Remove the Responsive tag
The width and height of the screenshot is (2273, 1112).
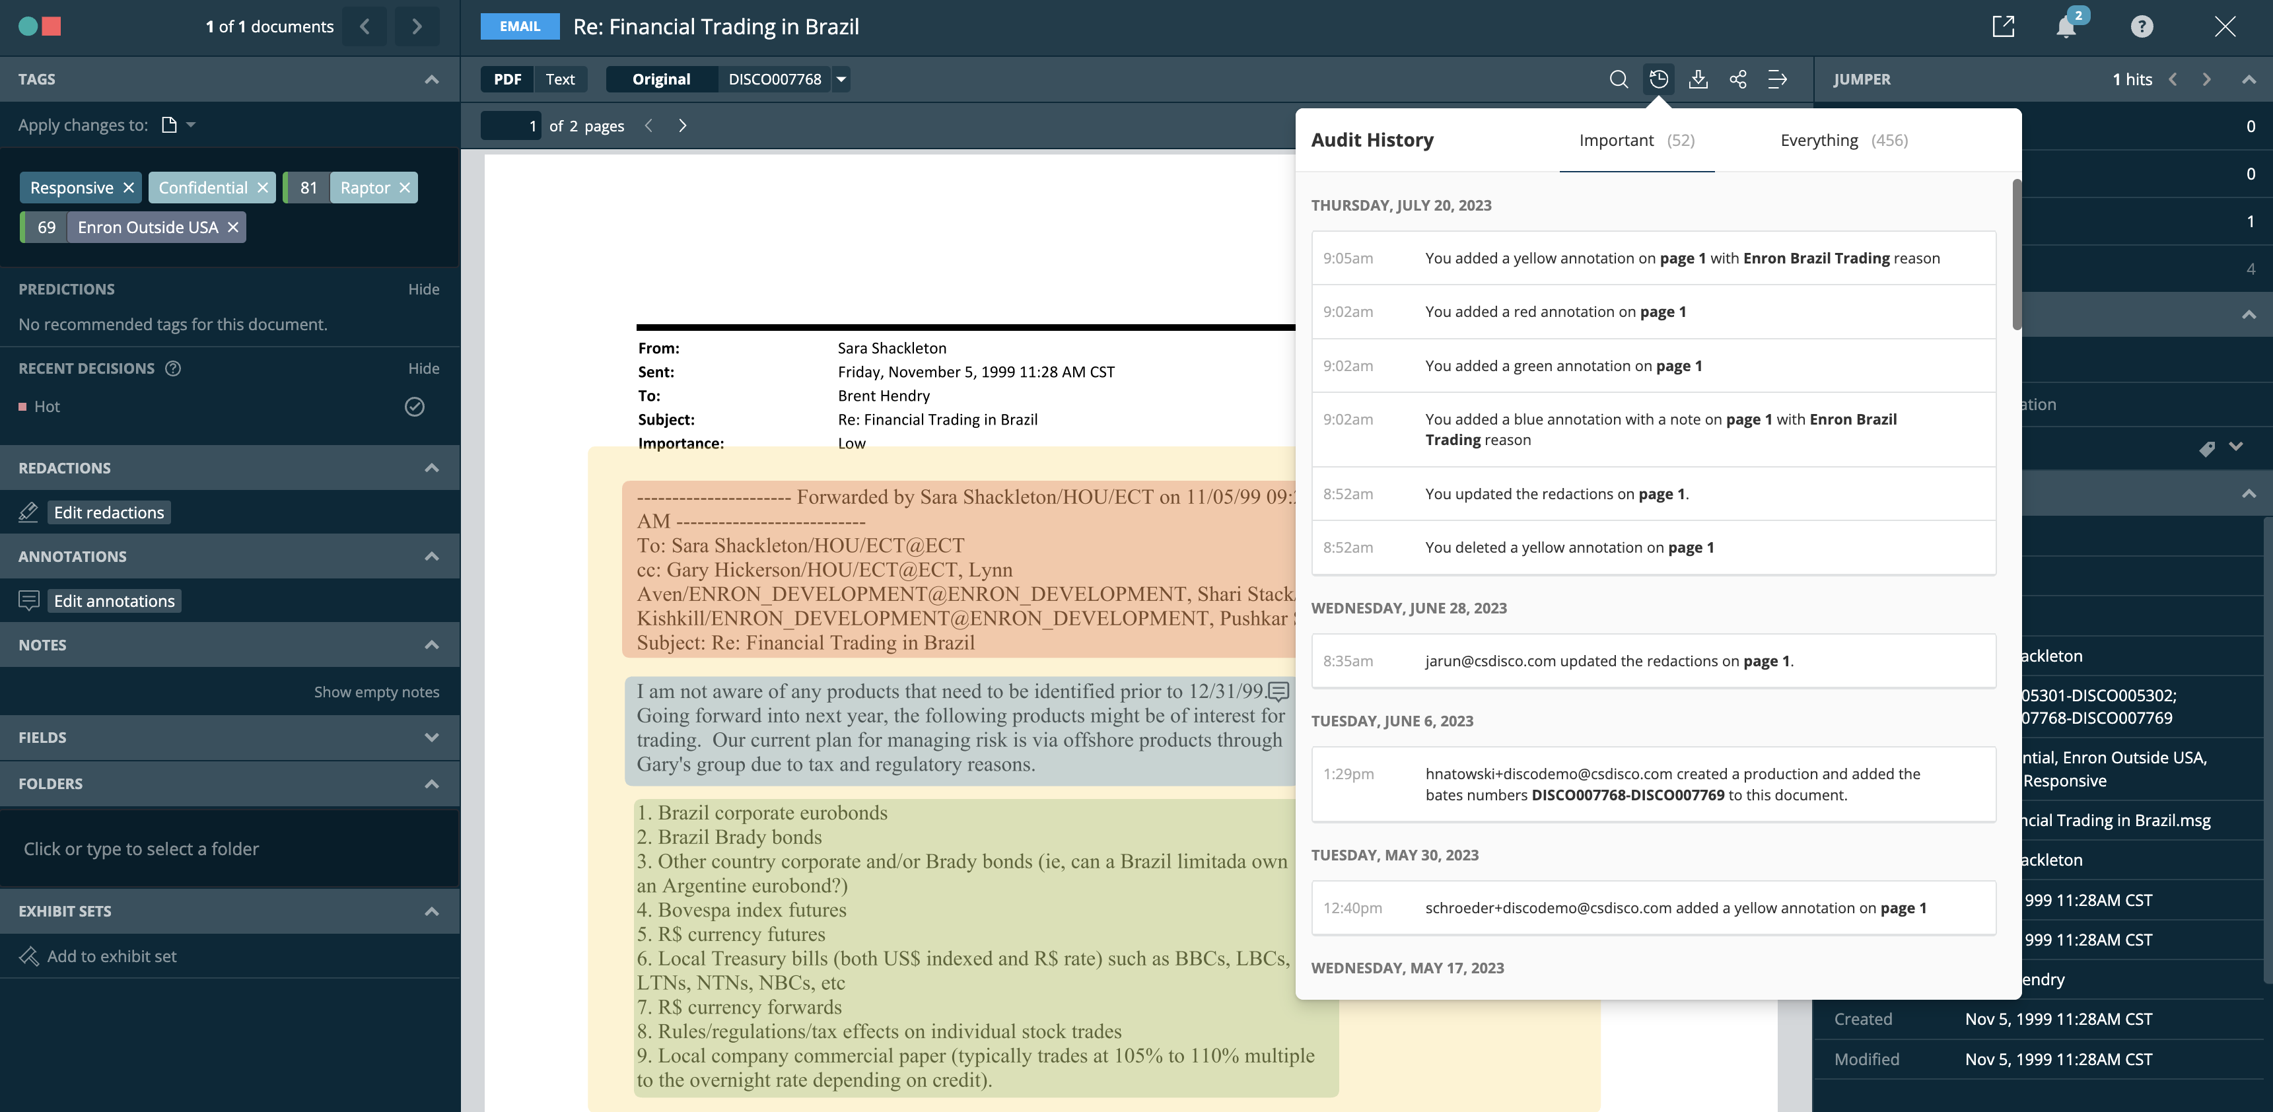129,187
